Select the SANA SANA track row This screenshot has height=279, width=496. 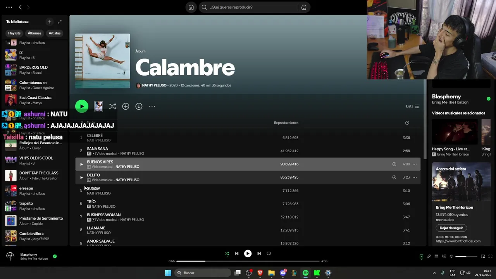coord(248,151)
